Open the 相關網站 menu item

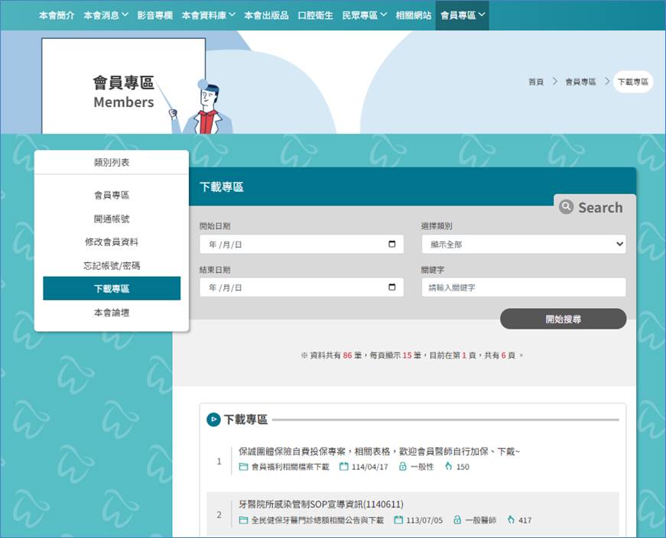(x=413, y=16)
